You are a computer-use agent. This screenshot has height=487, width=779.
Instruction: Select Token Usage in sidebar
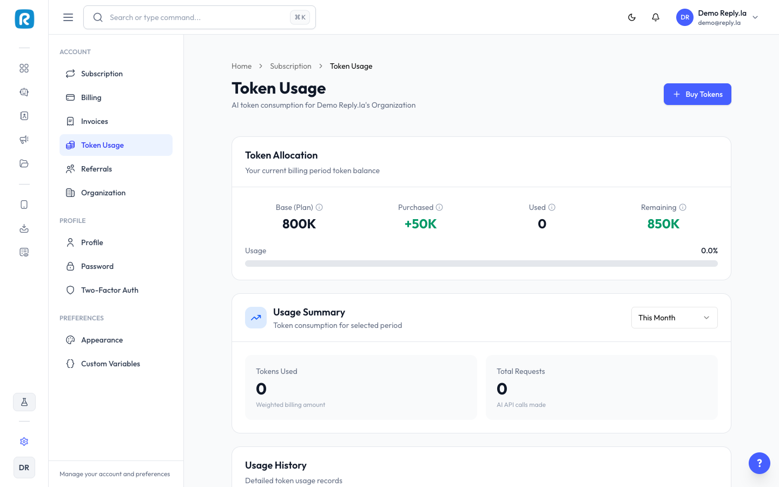[x=116, y=145]
